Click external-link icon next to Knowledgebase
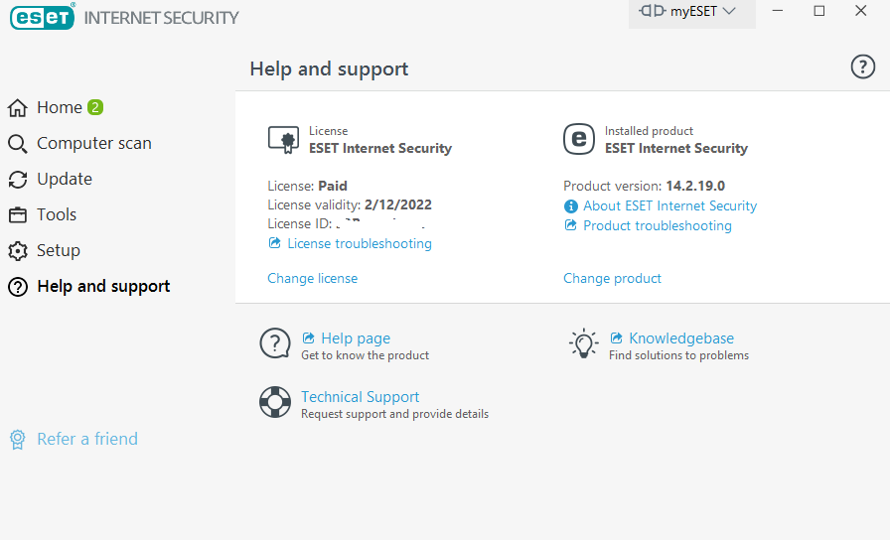Screen dimensions: 890x540 tap(617, 338)
